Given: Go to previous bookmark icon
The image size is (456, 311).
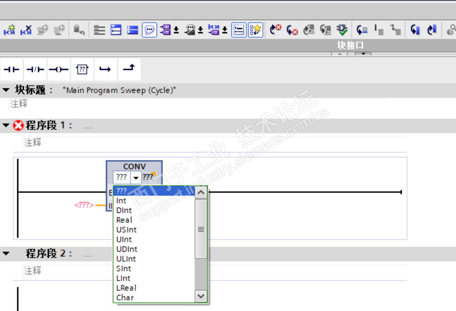Looking at the screenshot, I should coord(415,30).
